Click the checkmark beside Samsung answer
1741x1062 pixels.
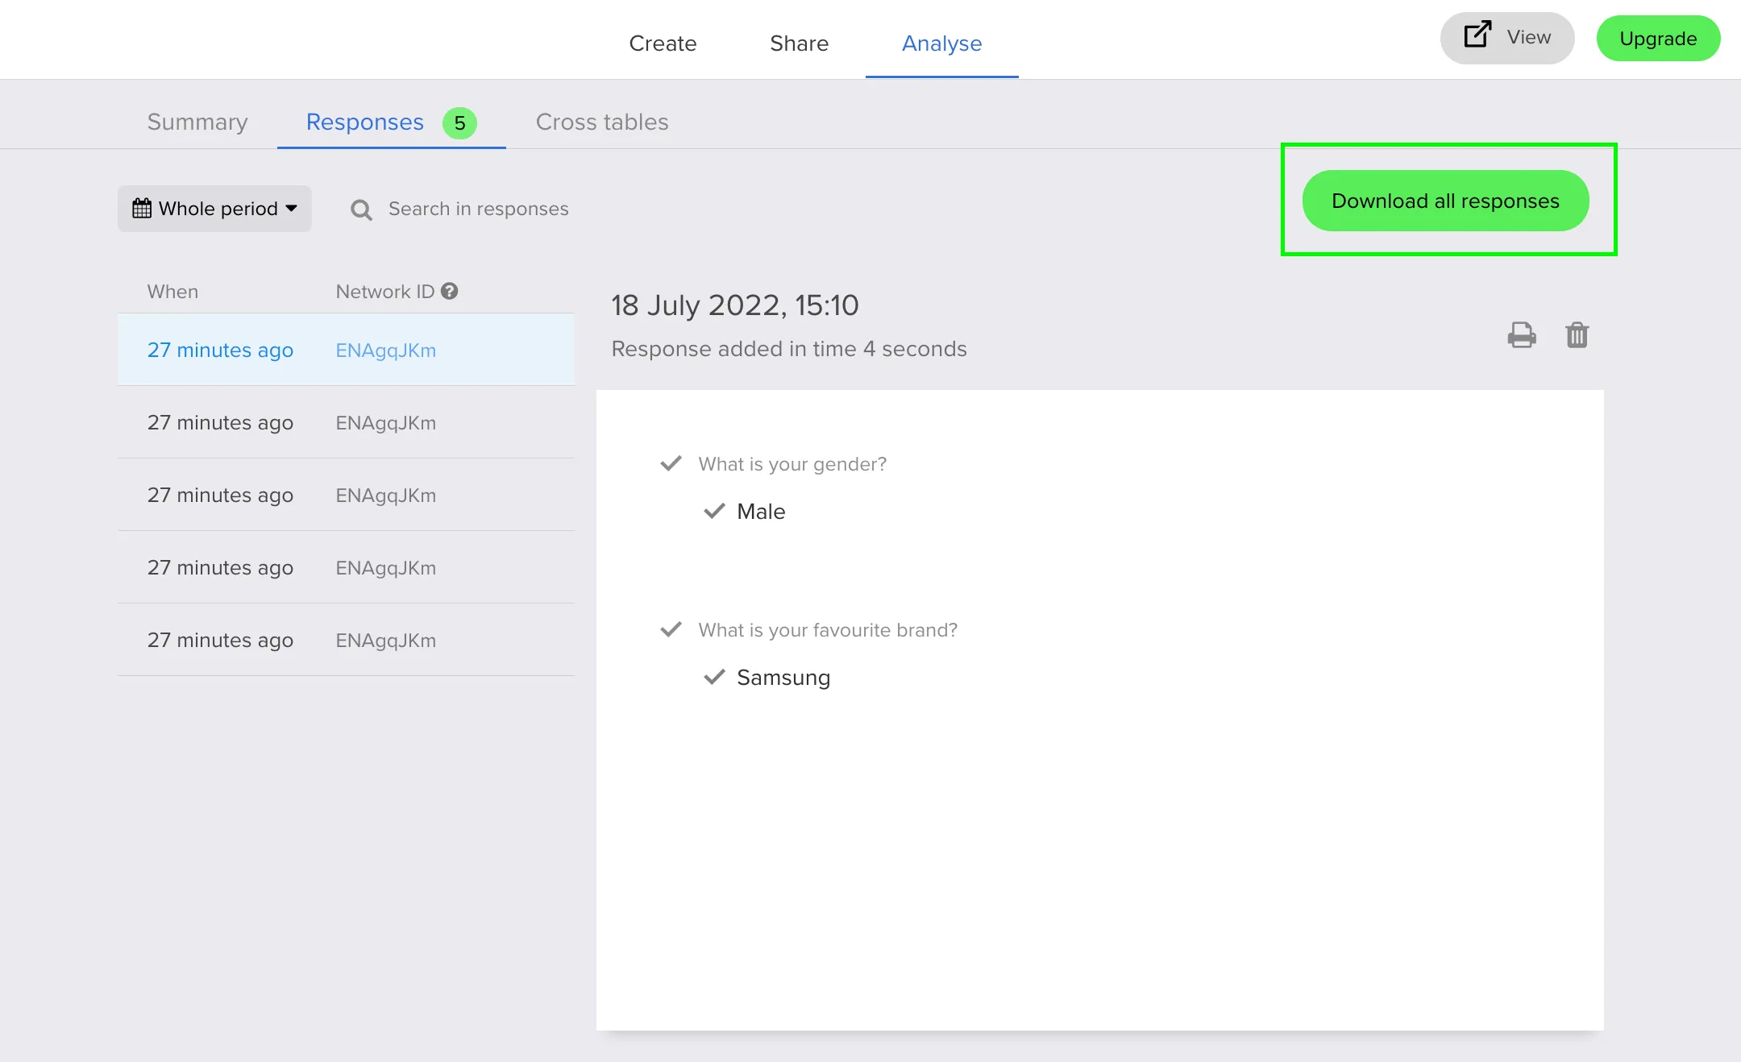coord(714,677)
